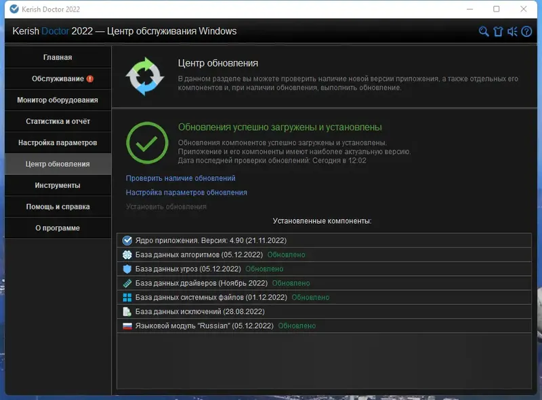Open Настройка параметров обновления
The image size is (542, 400).
coord(185,193)
